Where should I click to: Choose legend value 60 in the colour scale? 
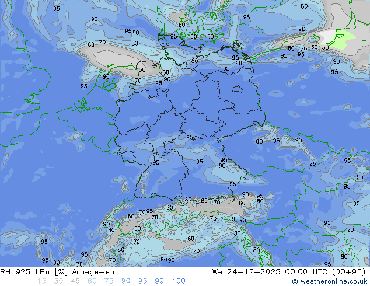click(x=92, y=281)
